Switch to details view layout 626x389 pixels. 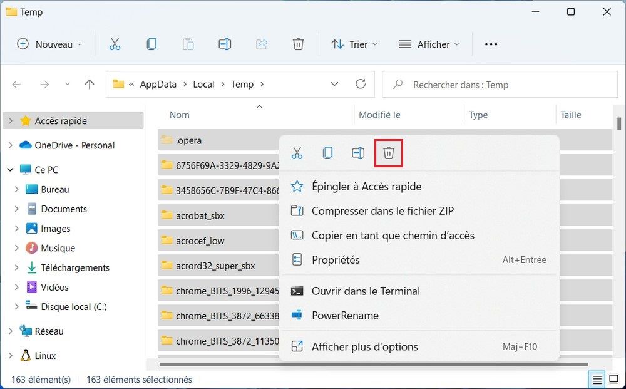[x=596, y=380]
